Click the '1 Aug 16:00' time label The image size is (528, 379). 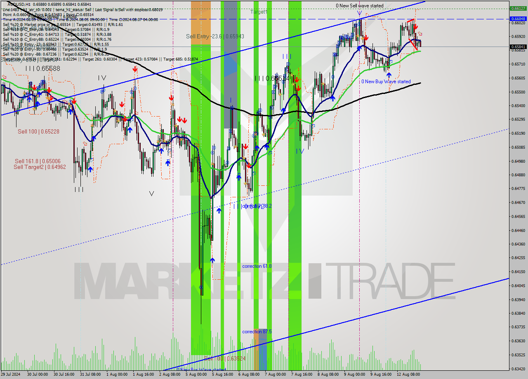tap(143, 374)
